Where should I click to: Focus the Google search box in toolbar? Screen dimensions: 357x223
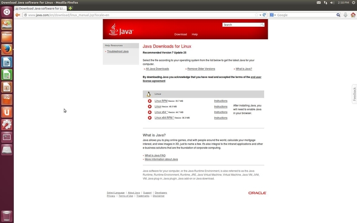click(x=306, y=15)
